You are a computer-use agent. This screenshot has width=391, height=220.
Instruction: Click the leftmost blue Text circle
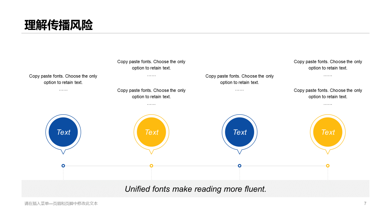(63, 132)
